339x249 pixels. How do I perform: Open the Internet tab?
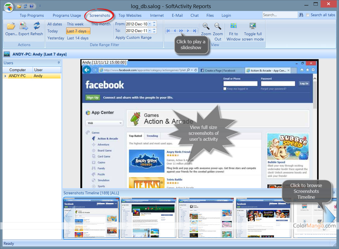(157, 15)
